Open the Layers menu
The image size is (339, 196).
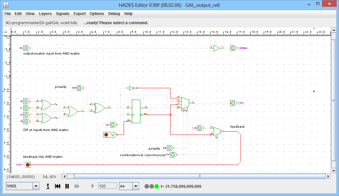tap(45, 14)
